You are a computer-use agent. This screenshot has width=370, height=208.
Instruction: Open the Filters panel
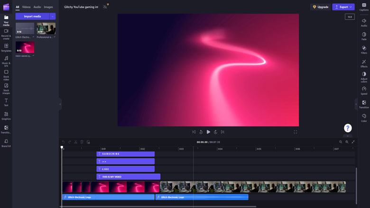[x=364, y=50]
